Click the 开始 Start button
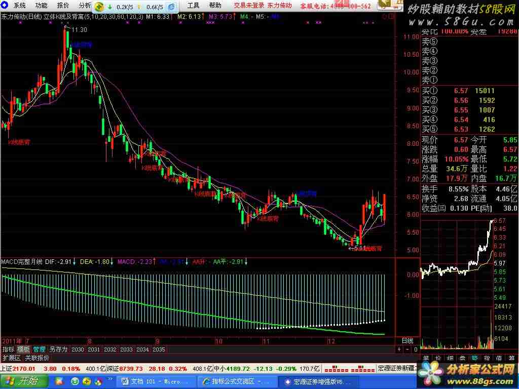The image size is (519, 389). 24,381
